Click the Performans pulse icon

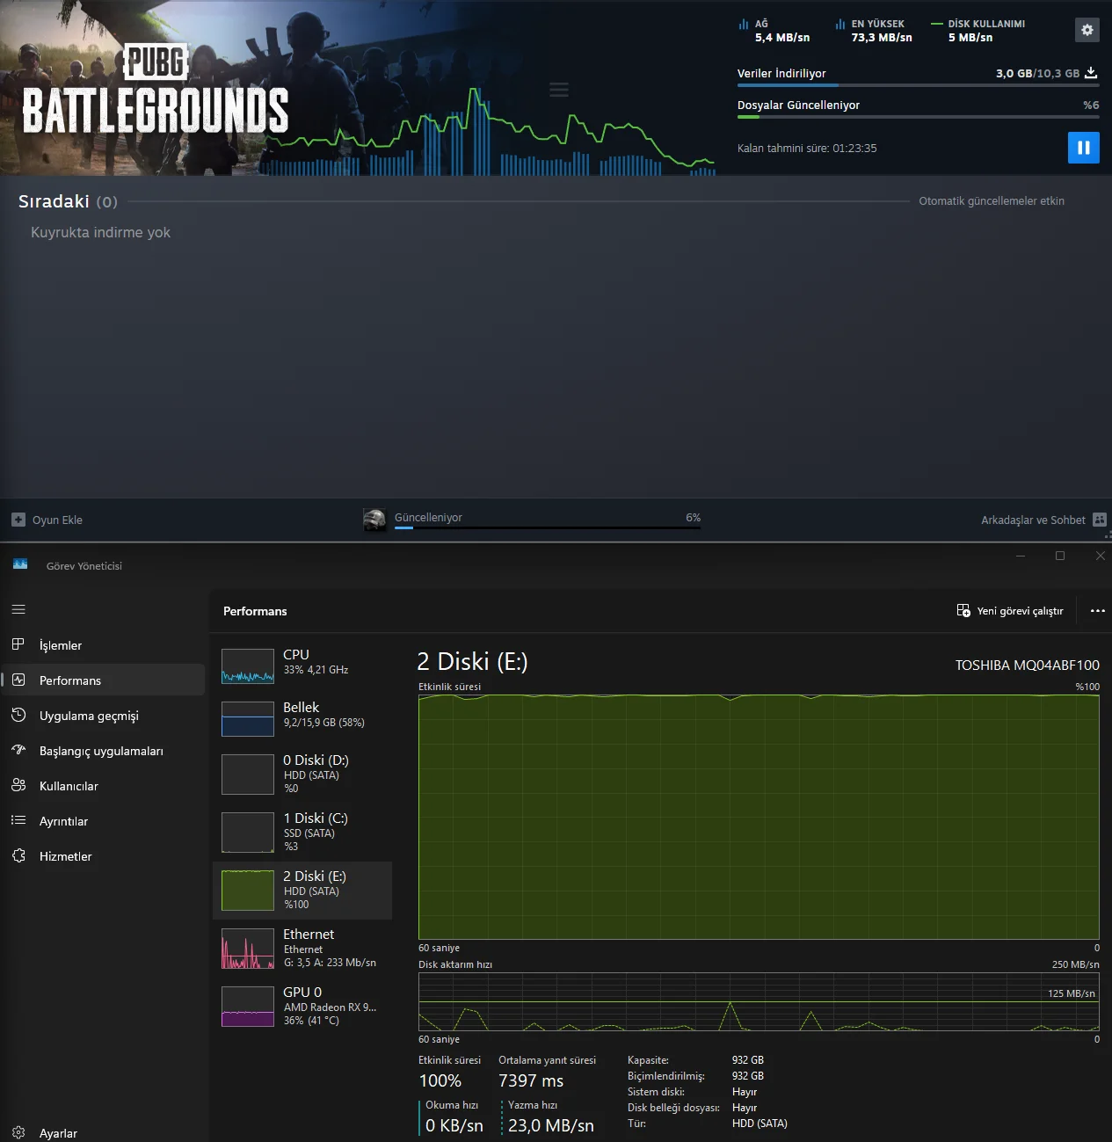(18, 680)
